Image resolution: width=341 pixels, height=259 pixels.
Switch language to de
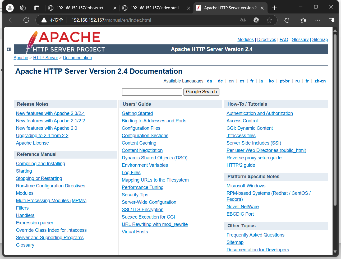click(x=220, y=81)
